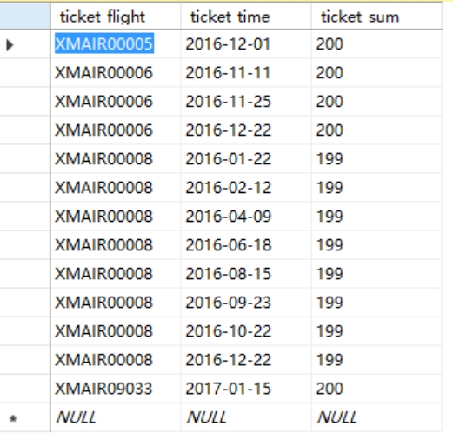Click the NULL cell under ticket time
This screenshot has width=453, height=440.
pyautogui.click(x=246, y=417)
